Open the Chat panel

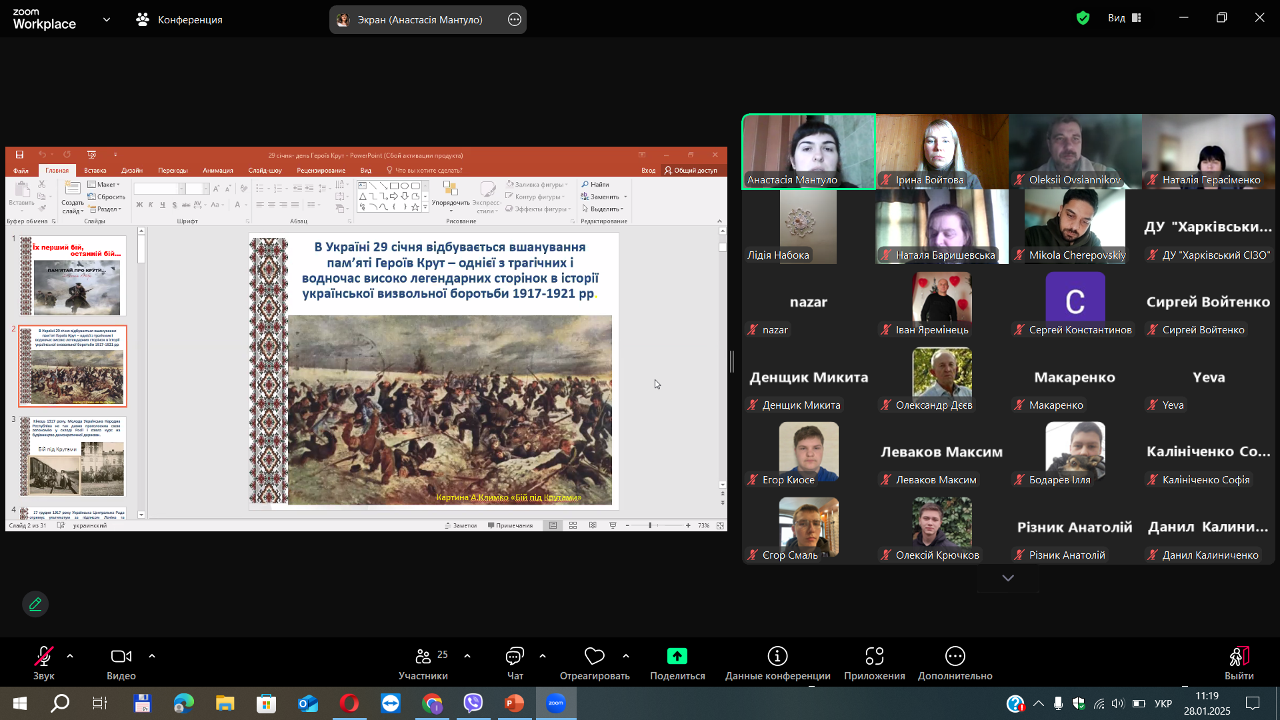(515, 663)
